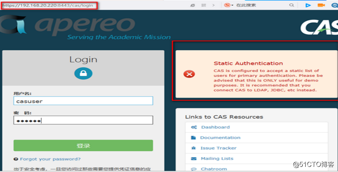Open the Dashboard link
This screenshot has height=172, width=338.
pos(215,127)
